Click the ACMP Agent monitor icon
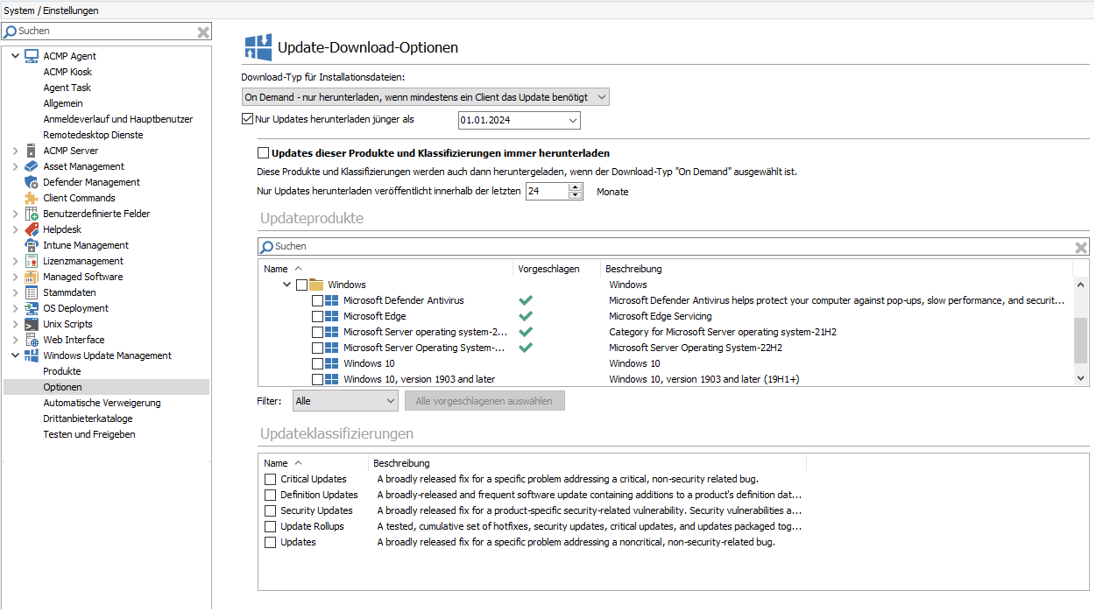 coord(32,56)
